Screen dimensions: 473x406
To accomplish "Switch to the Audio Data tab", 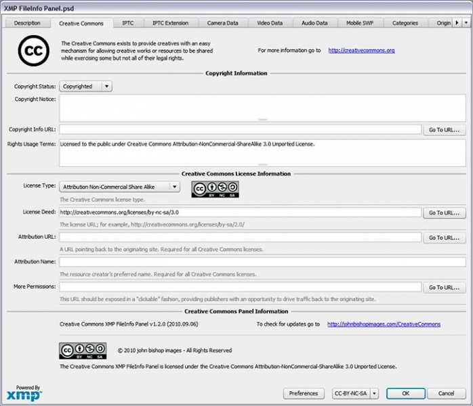I will coord(314,23).
